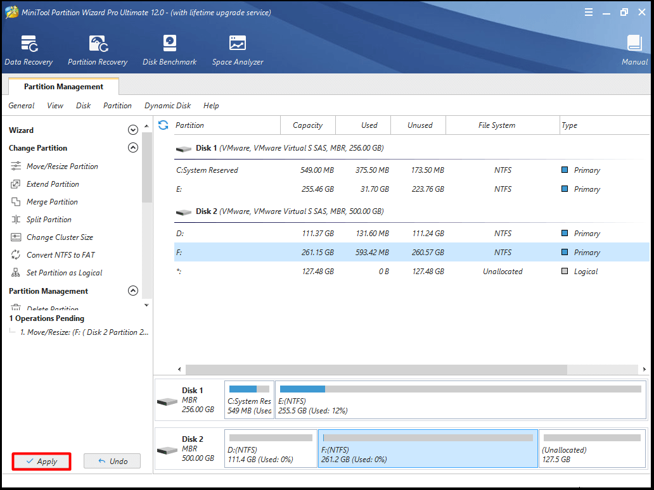Select the Disk 1 drive icon in the list
This screenshot has height=490, width=654.
pyautogui.click(x=184, y=149)
